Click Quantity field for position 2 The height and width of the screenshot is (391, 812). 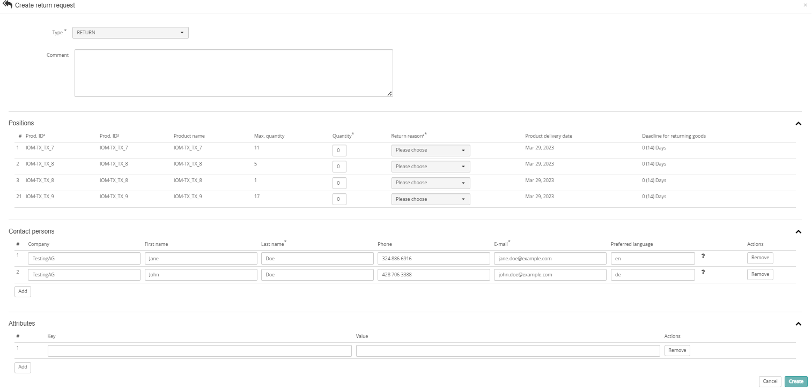pos(339,167)
